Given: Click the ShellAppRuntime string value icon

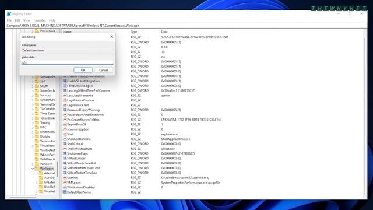Looking at the screenshot, I should 65,139.
